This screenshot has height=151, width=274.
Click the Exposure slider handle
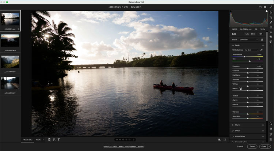pyautogui.click(x=248, y=68)
